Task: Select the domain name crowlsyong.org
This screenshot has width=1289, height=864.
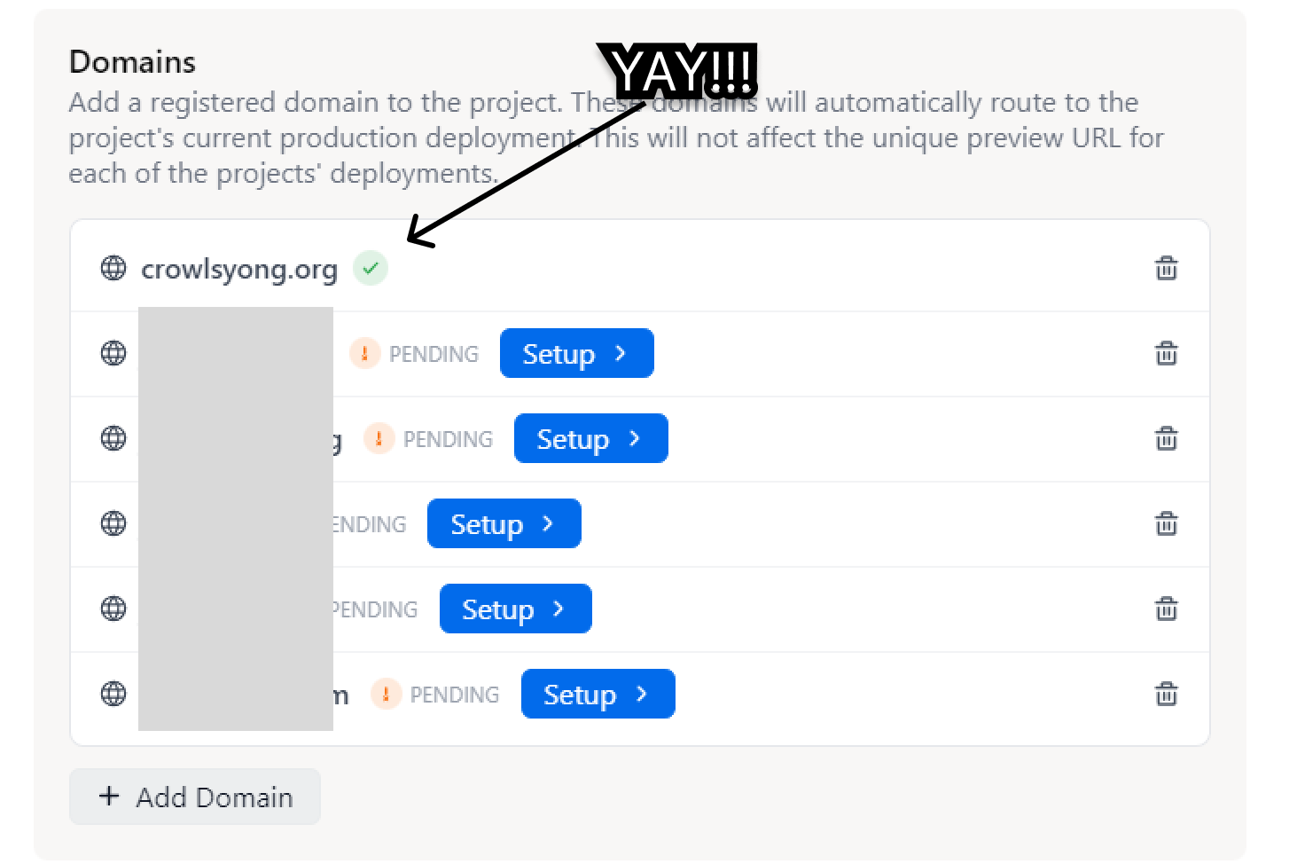Action: point(238,269)
